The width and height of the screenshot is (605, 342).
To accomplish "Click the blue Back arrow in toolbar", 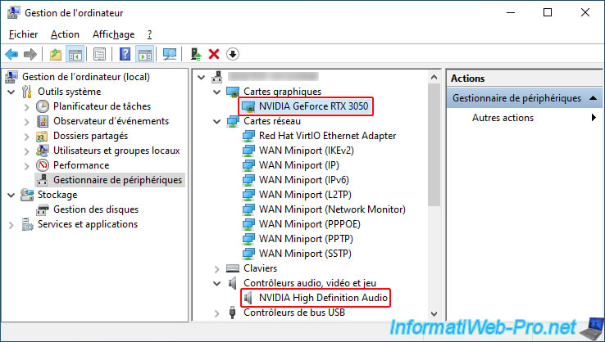I will [11, 54].
